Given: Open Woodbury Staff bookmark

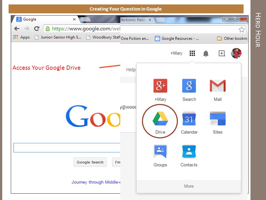Looking at the screenshot, I should tap(103, 37).
